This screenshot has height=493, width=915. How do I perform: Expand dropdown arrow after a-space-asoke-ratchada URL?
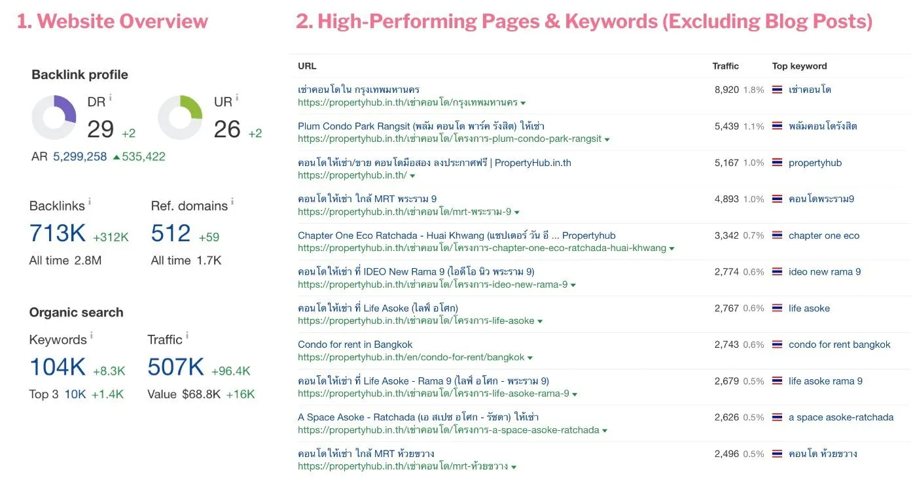tap(605, 430)
